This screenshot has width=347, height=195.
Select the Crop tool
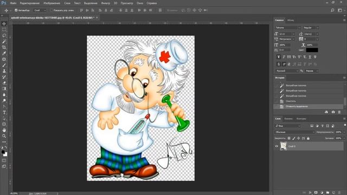coord(4,47)
